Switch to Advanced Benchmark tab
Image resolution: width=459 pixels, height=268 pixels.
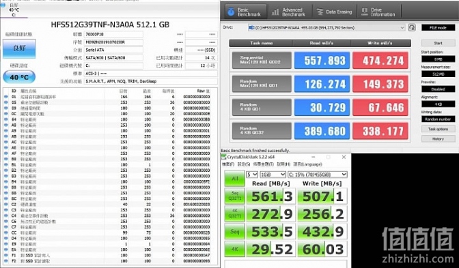coord(288,12)
